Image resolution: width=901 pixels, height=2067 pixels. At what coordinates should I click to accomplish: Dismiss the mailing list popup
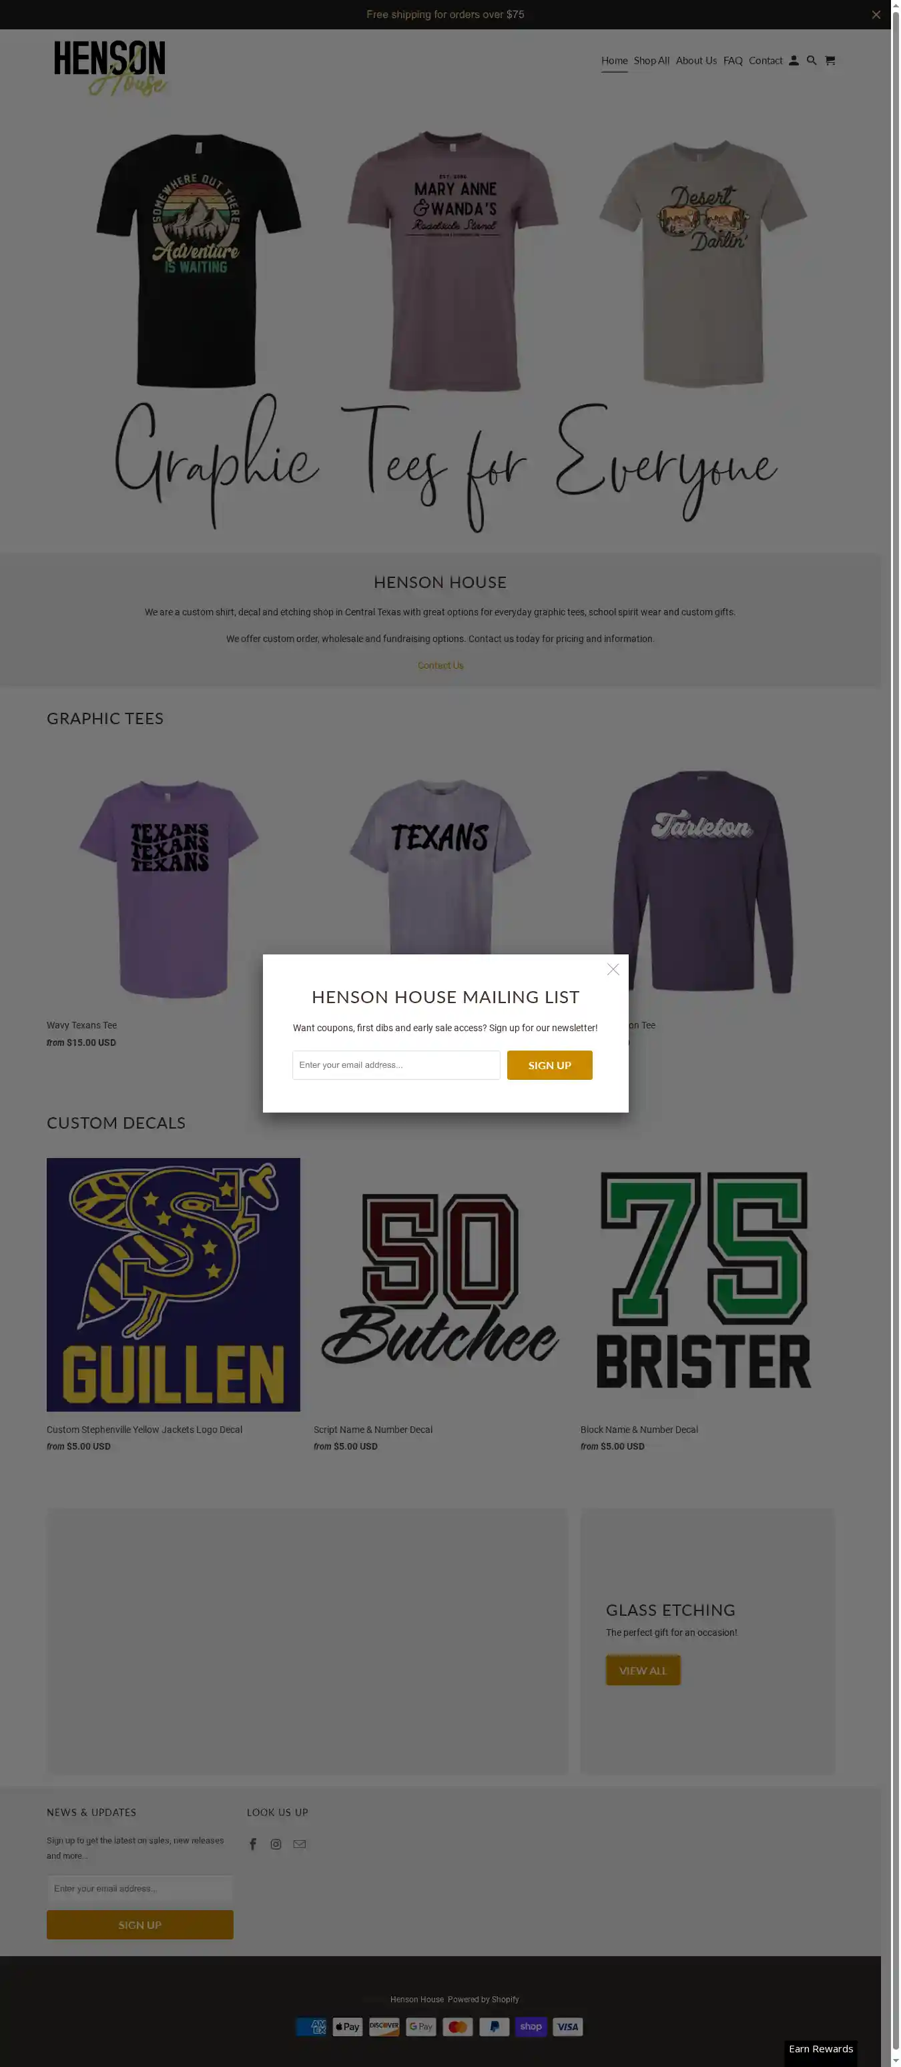(x=613, y=969)
